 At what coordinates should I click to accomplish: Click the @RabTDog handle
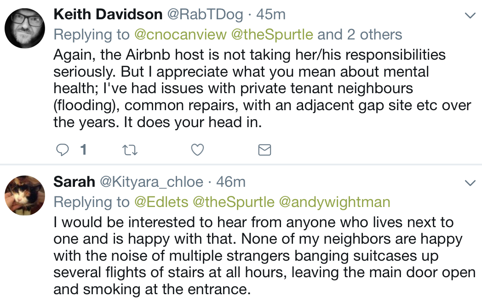click(x=205, y=15)
